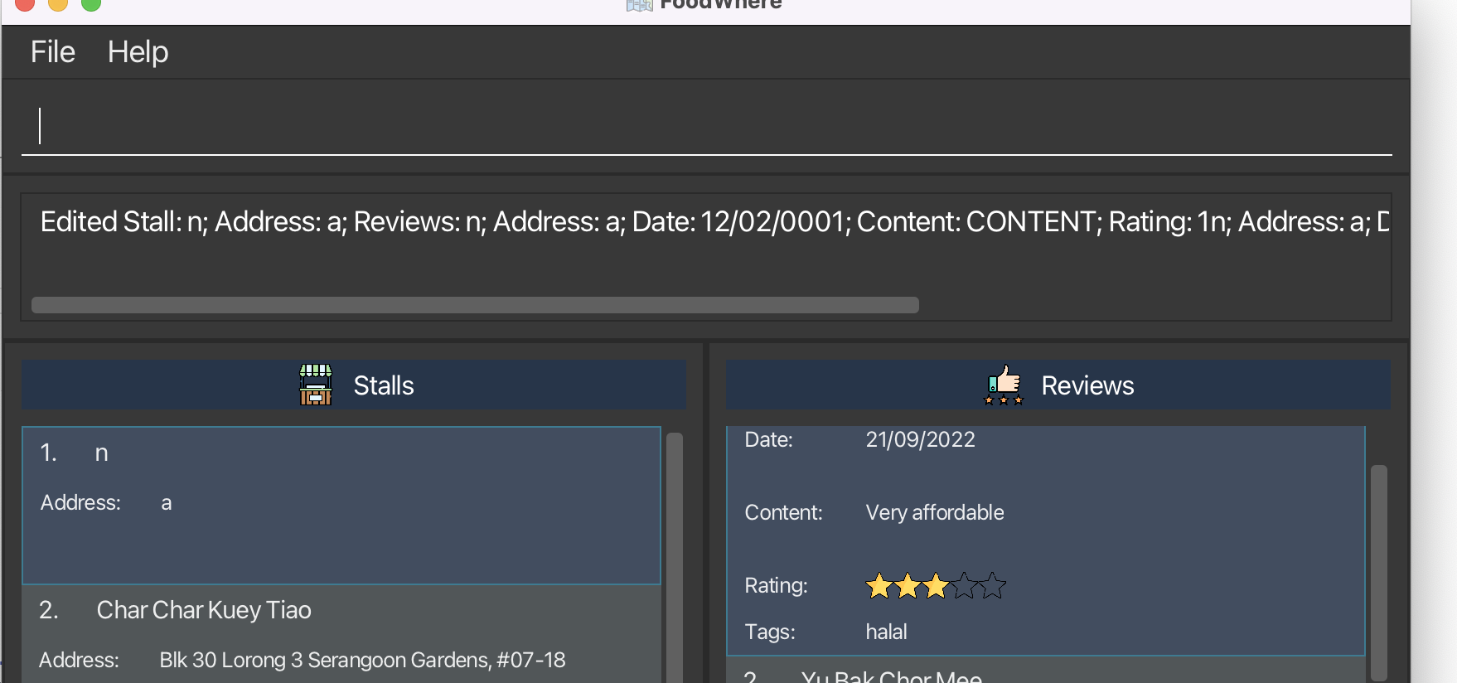Viewport: 1457px width, 683px height.
Task: Click the result box horizontal scrollbar
Action: pos(475,305)
